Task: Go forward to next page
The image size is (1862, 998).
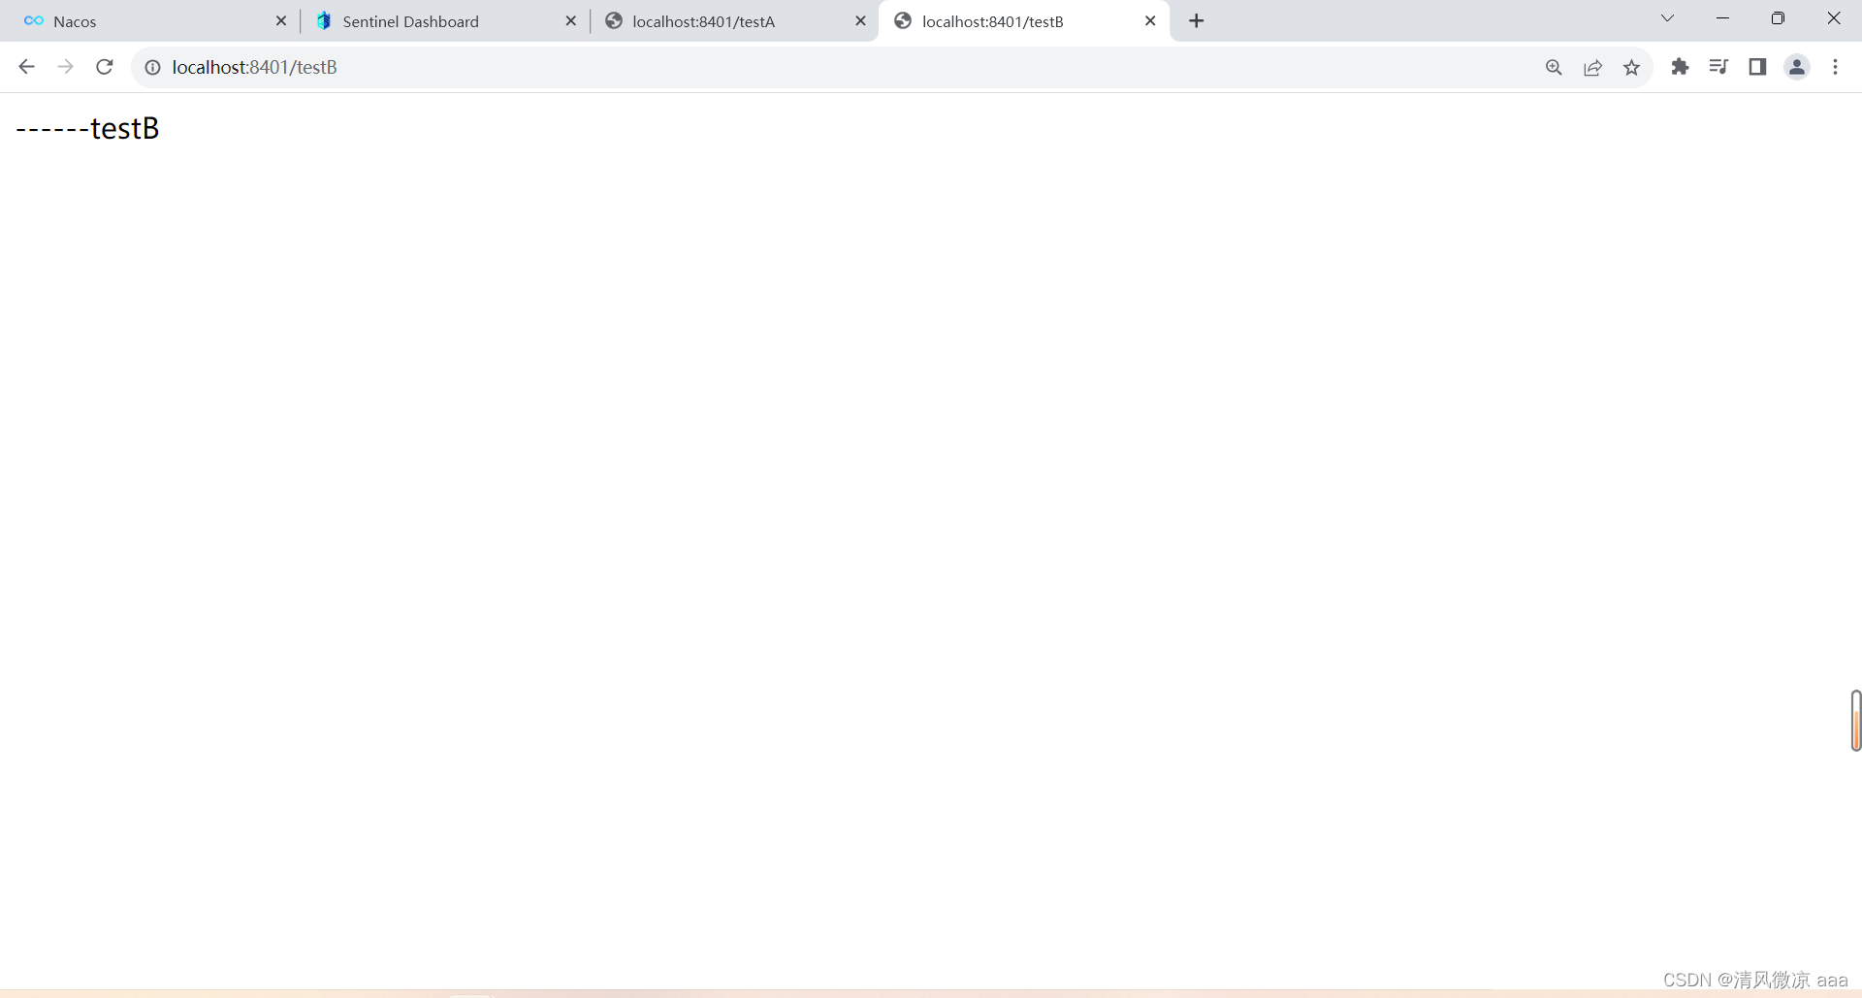Action: pyautogui.click(x=65, y=67)
